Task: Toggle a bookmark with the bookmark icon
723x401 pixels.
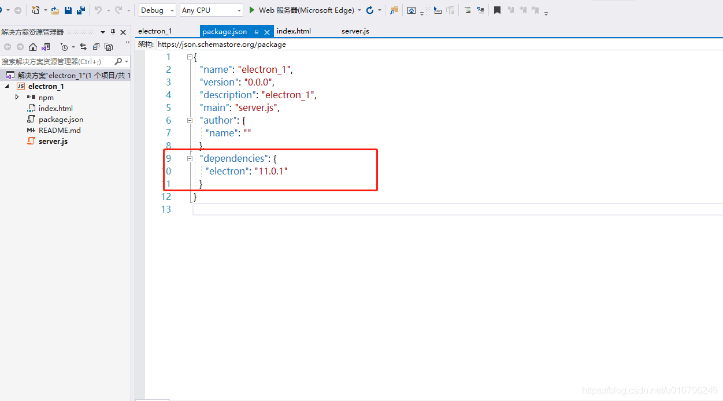Action: (x=497, y=10)
